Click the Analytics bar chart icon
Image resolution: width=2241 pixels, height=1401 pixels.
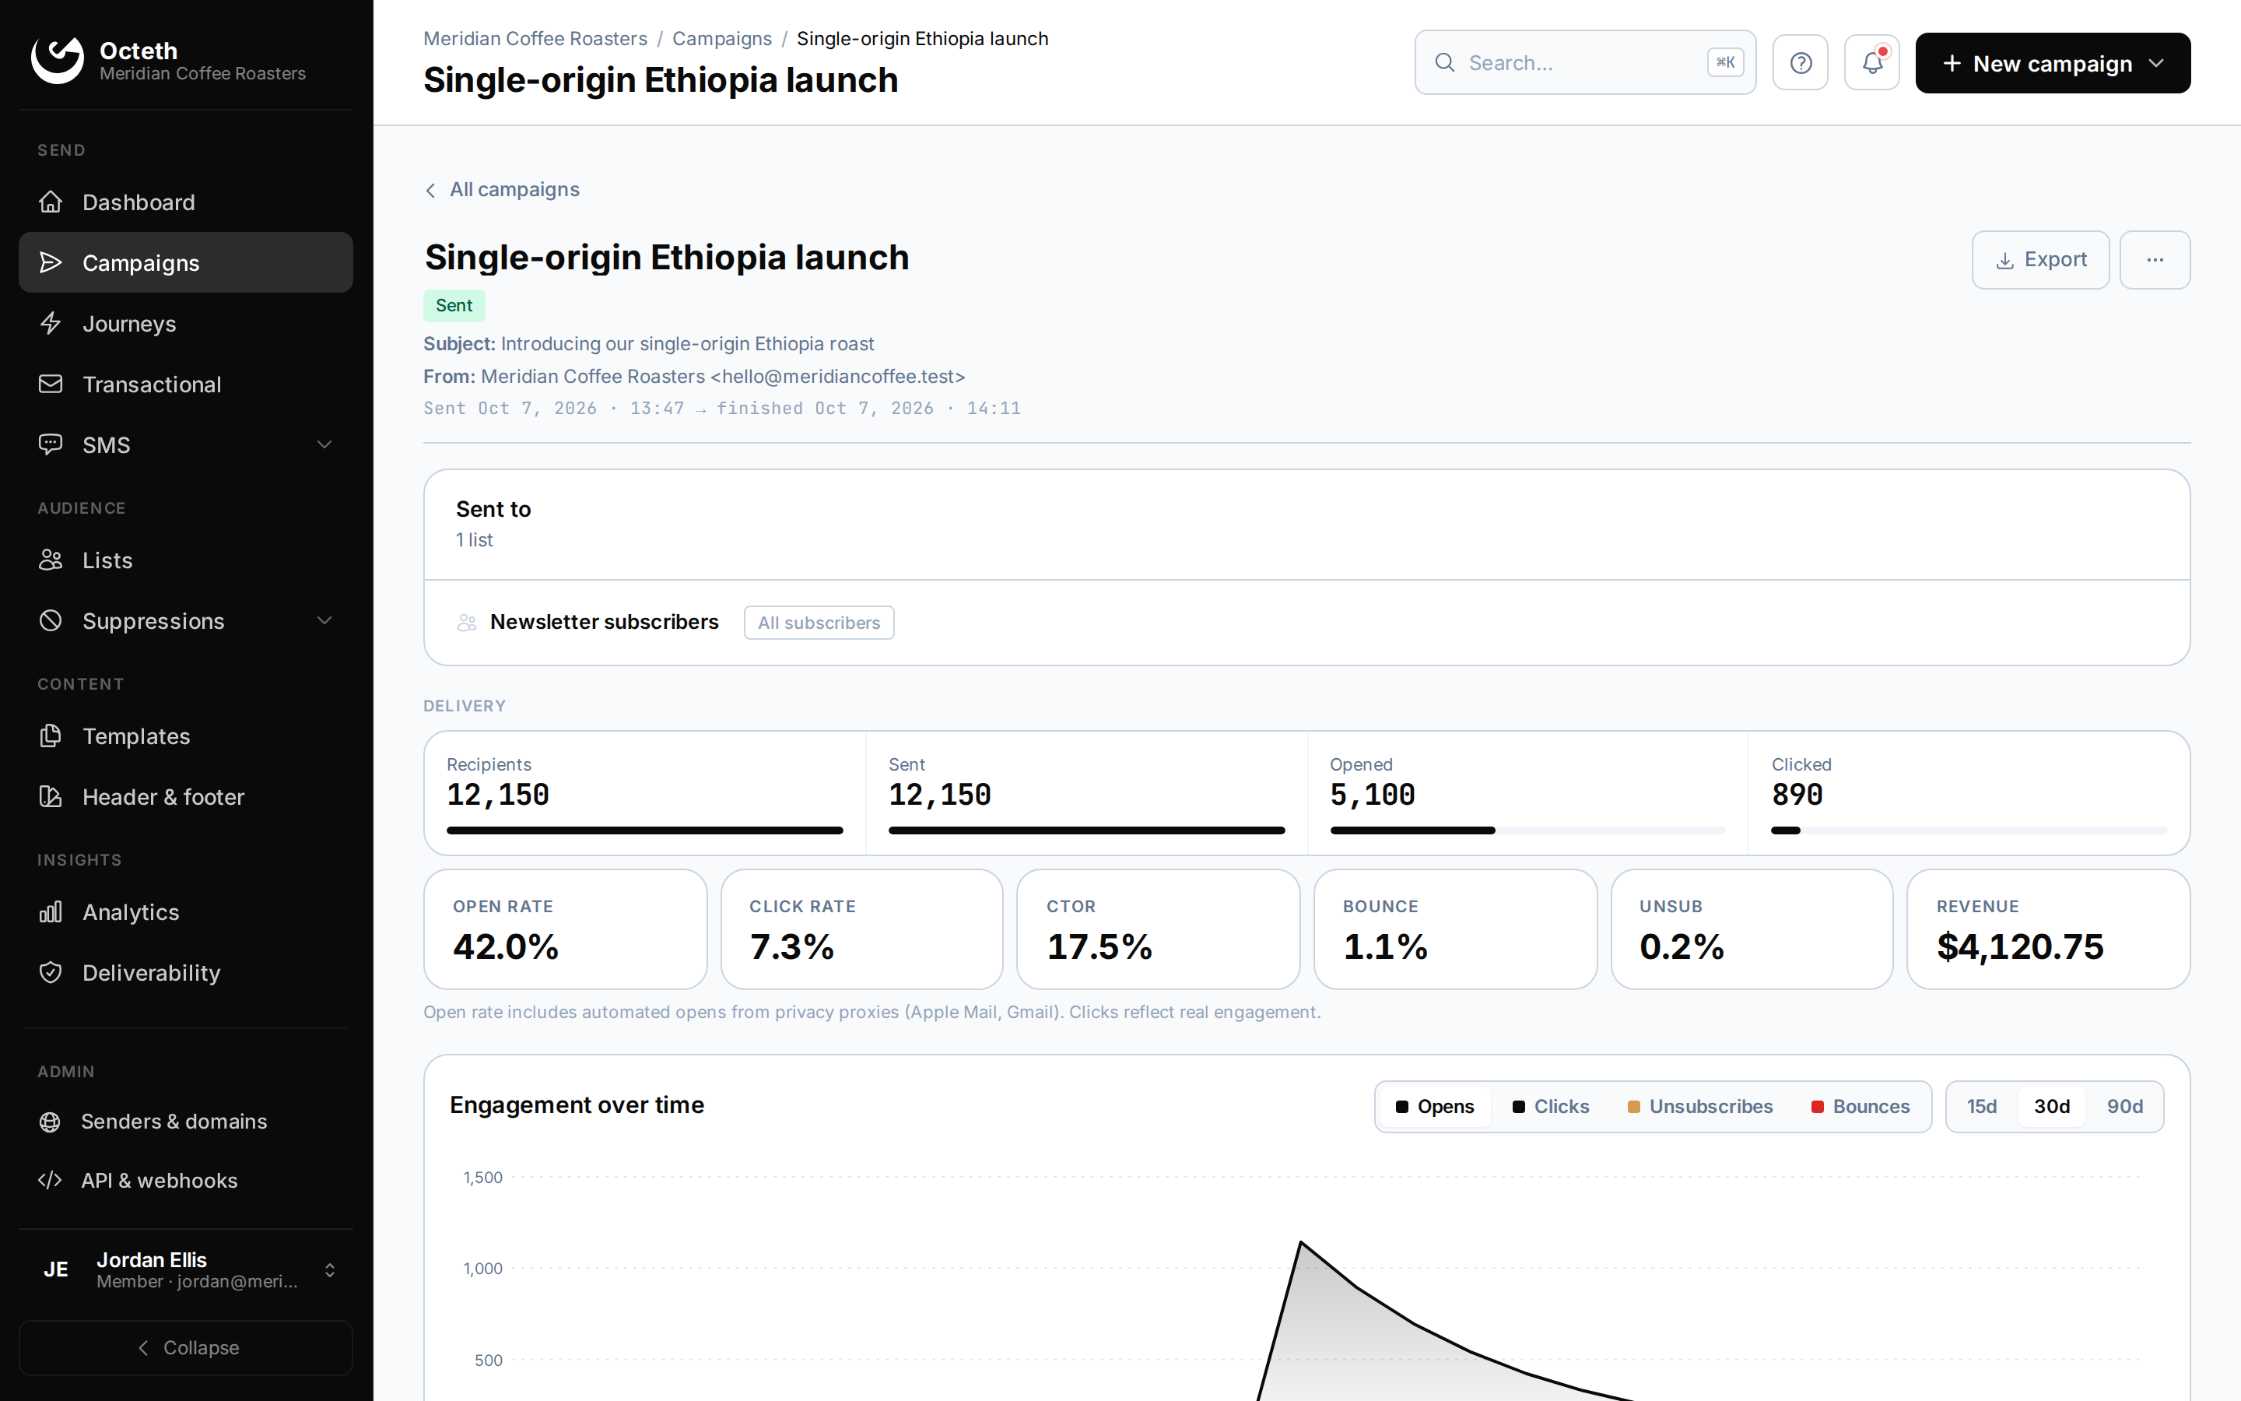coord(51,911)
